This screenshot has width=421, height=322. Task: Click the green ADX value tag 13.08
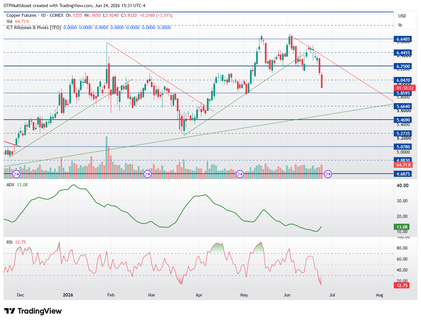pos(402,227)
